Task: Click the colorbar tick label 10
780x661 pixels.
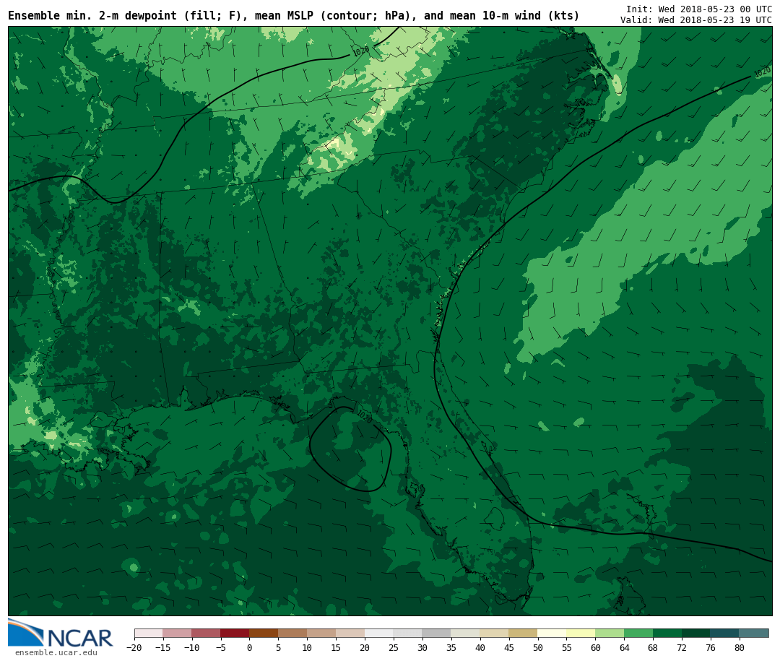Action: (x=307, y=647)
